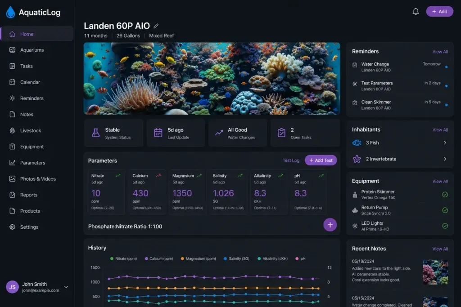Open the 05/18/2024 note coral thumbnail
This screenshot has height=307, width=461.
click(x=435, y=272)
